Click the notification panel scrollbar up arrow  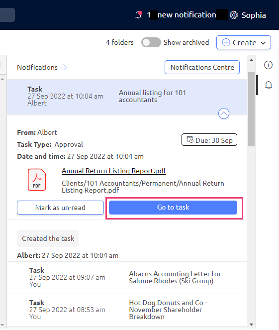click(251, 60)
